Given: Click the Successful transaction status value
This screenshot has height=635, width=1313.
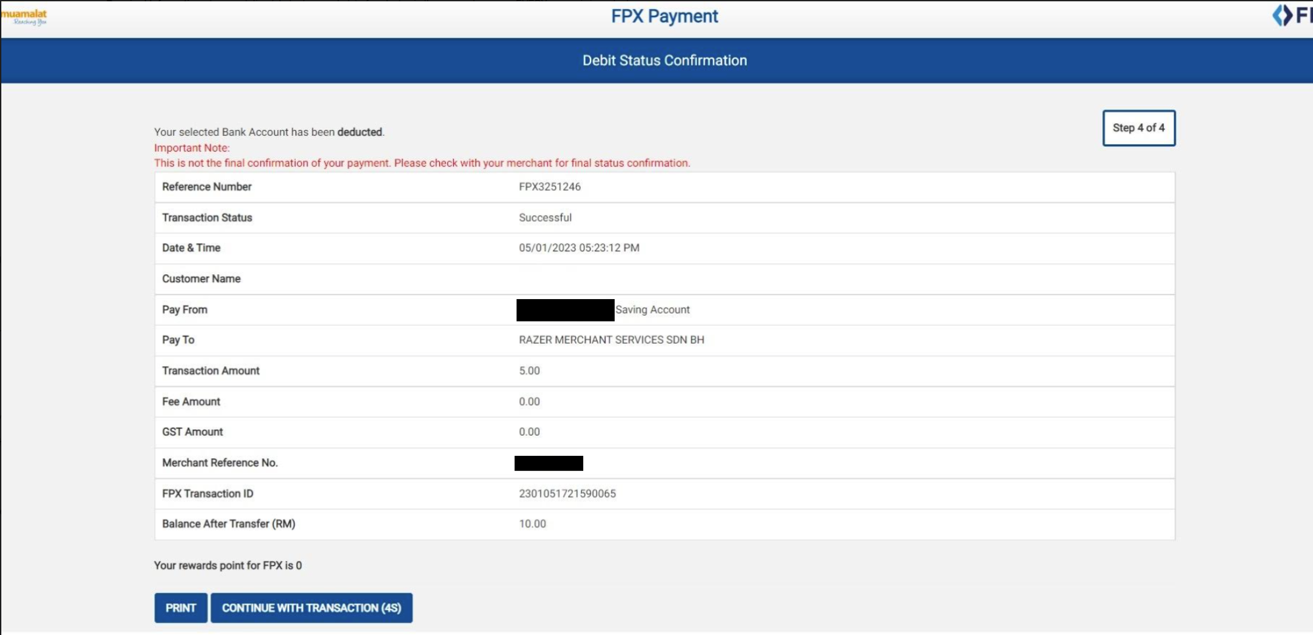Looking at the screenshot, I should point(545,218).
